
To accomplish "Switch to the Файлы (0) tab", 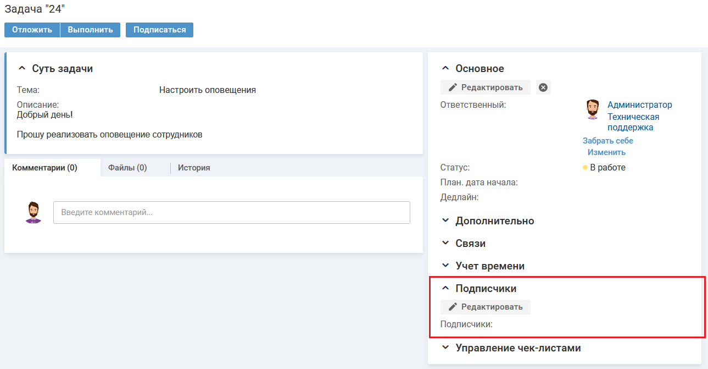I will click(127, 168).
